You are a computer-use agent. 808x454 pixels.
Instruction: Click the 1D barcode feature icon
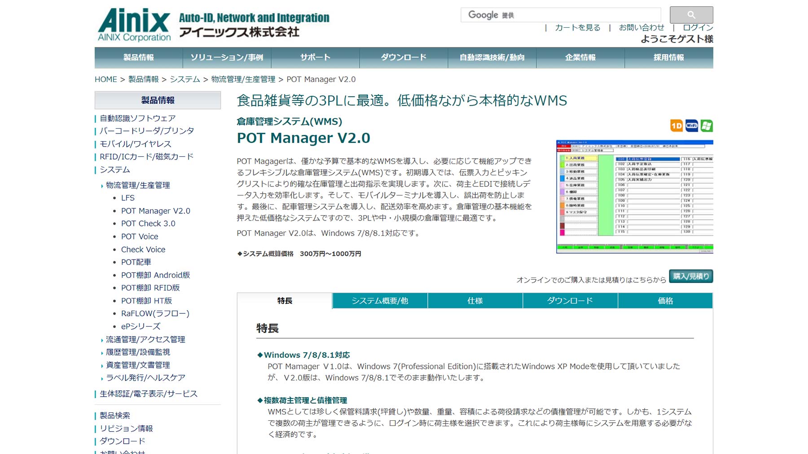pos(676,126)
